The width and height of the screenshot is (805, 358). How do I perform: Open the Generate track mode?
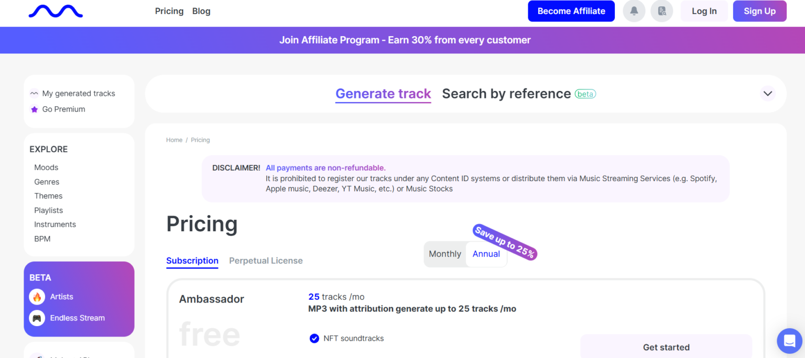tap(383, 93)
